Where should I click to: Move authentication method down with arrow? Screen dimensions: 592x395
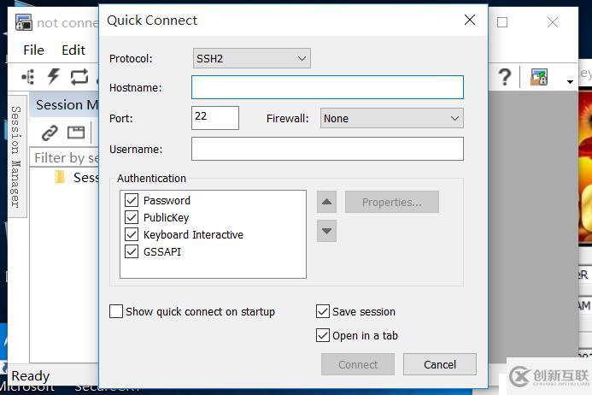[326, 231]
